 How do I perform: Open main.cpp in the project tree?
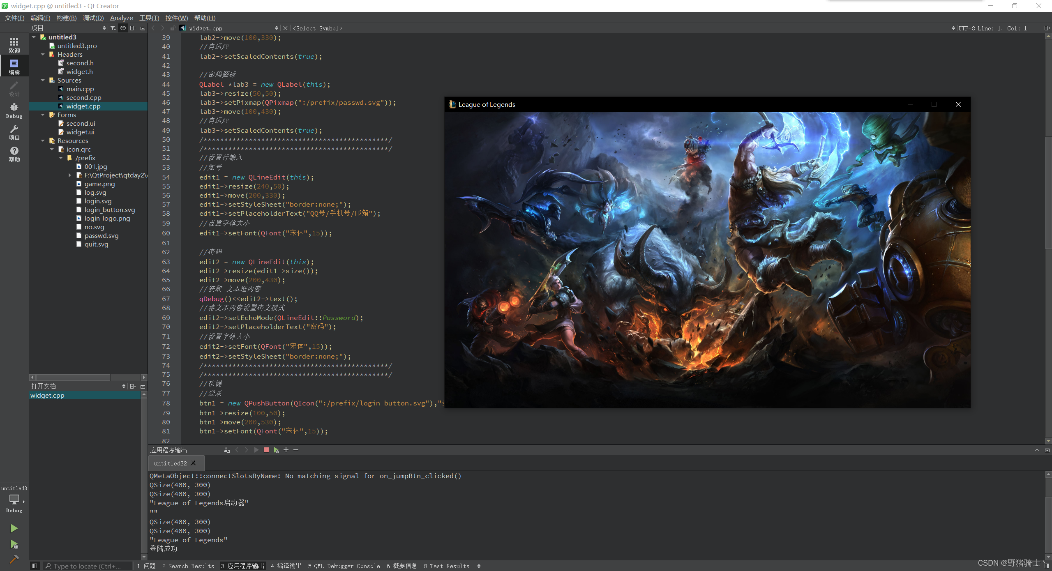[x=80, y=89]
